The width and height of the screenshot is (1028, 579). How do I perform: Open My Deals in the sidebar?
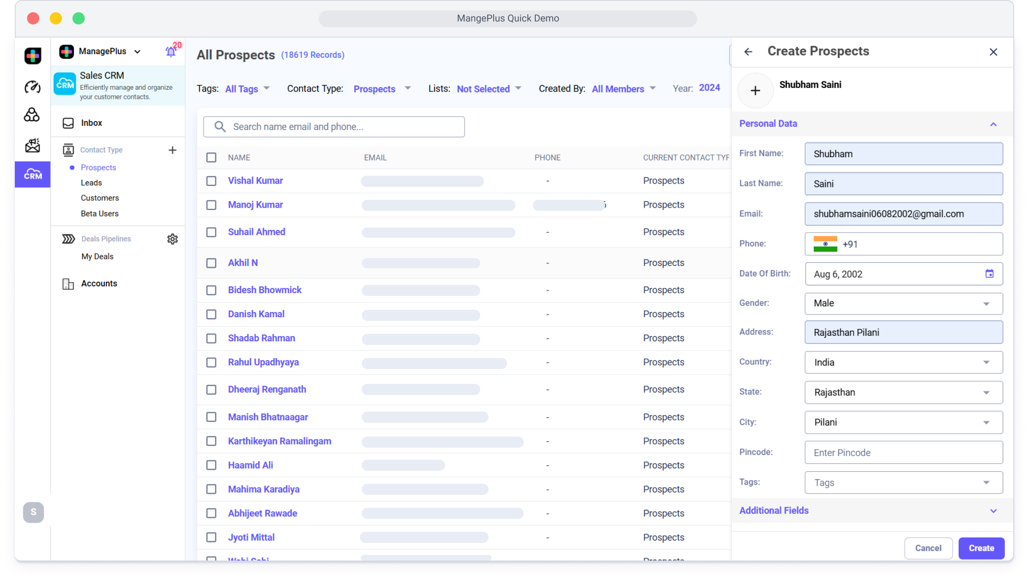pyautogui.click(x=97, y=257)
